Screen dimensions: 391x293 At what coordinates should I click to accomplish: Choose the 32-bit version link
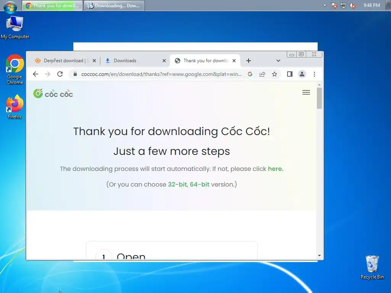pos(177,184)
